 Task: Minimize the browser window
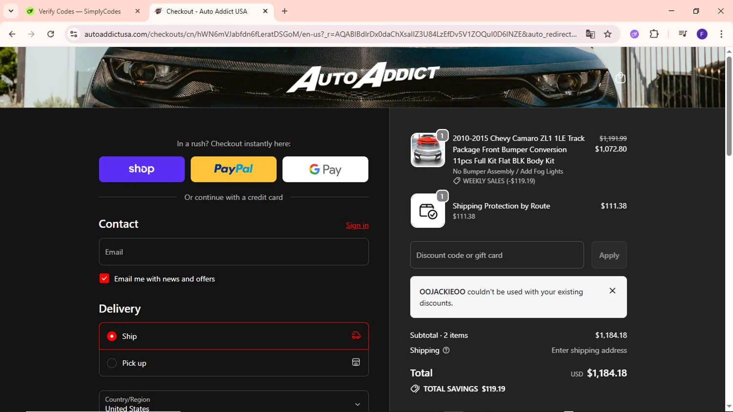pos(671,11)
